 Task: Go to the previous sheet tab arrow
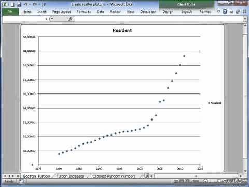click(9, 176)
